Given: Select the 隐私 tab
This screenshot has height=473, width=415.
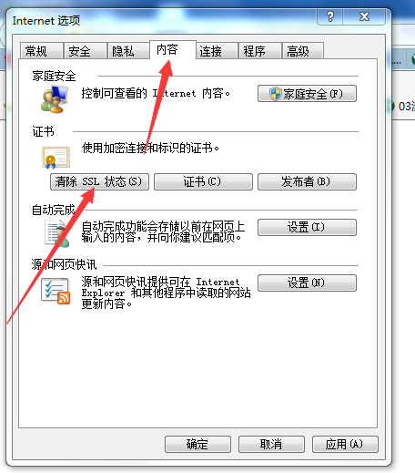Looking at the screenshot, I should [x=128, y=51].
